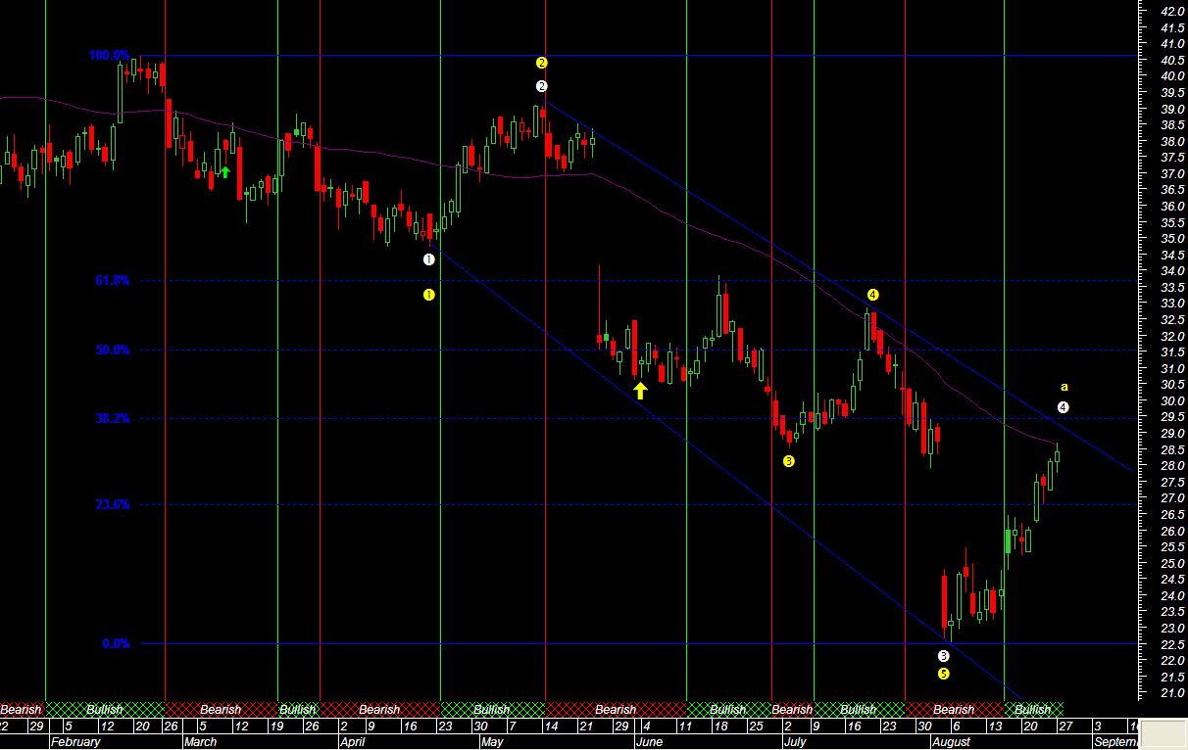Click the 42.0 price on the right scale

click(x=1172, y=12)
